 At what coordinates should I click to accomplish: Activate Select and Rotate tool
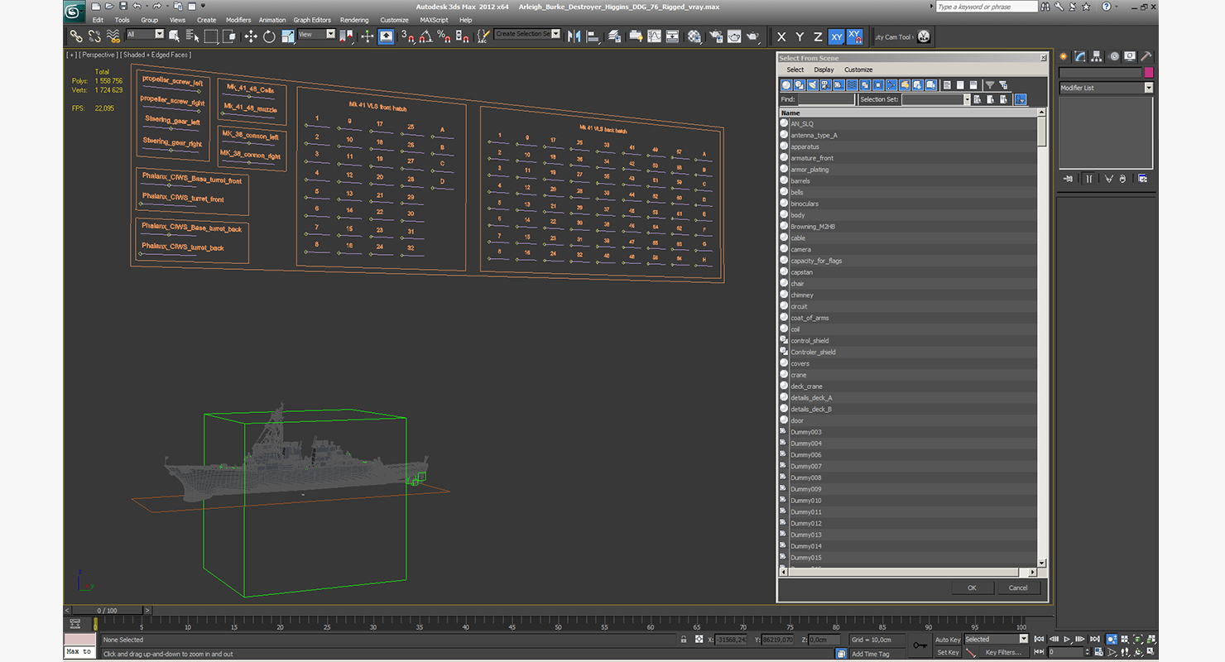(x=269, y=36)
